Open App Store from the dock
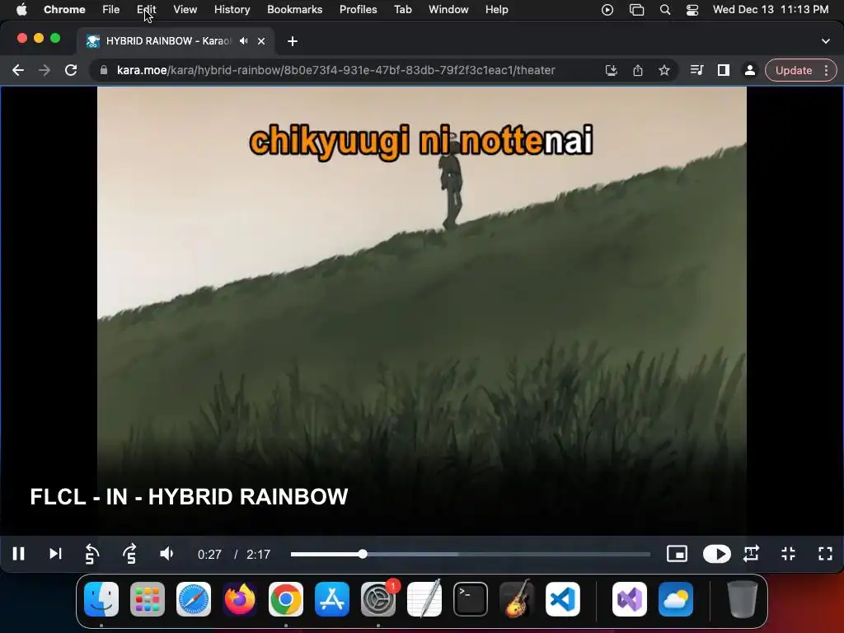The height and width of the screenshot is (633, 844). click(332, 599)
